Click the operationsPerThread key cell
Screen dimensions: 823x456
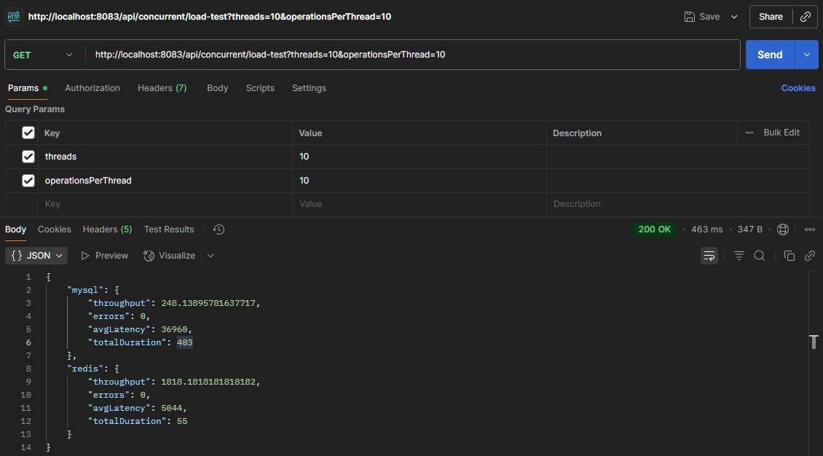[x=165, y=181]
